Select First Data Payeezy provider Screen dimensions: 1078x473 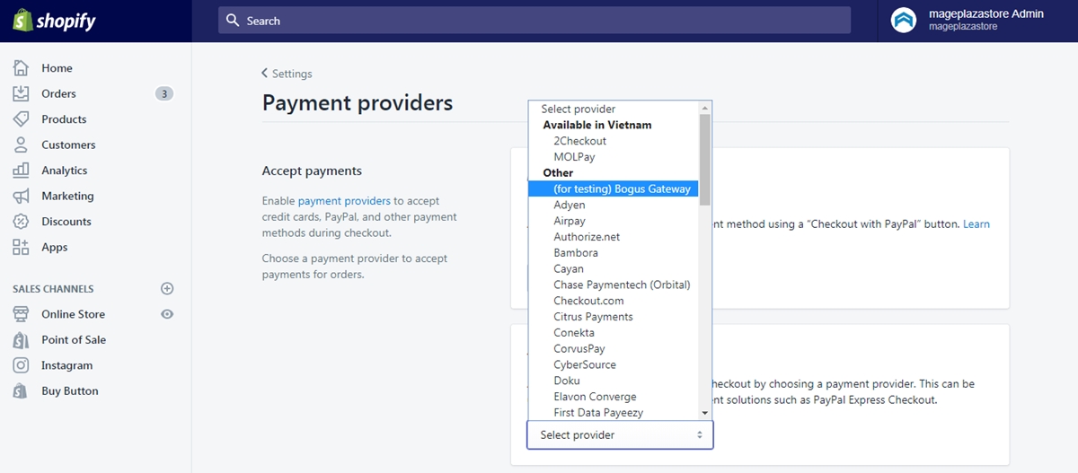click(x=614, y=413)
